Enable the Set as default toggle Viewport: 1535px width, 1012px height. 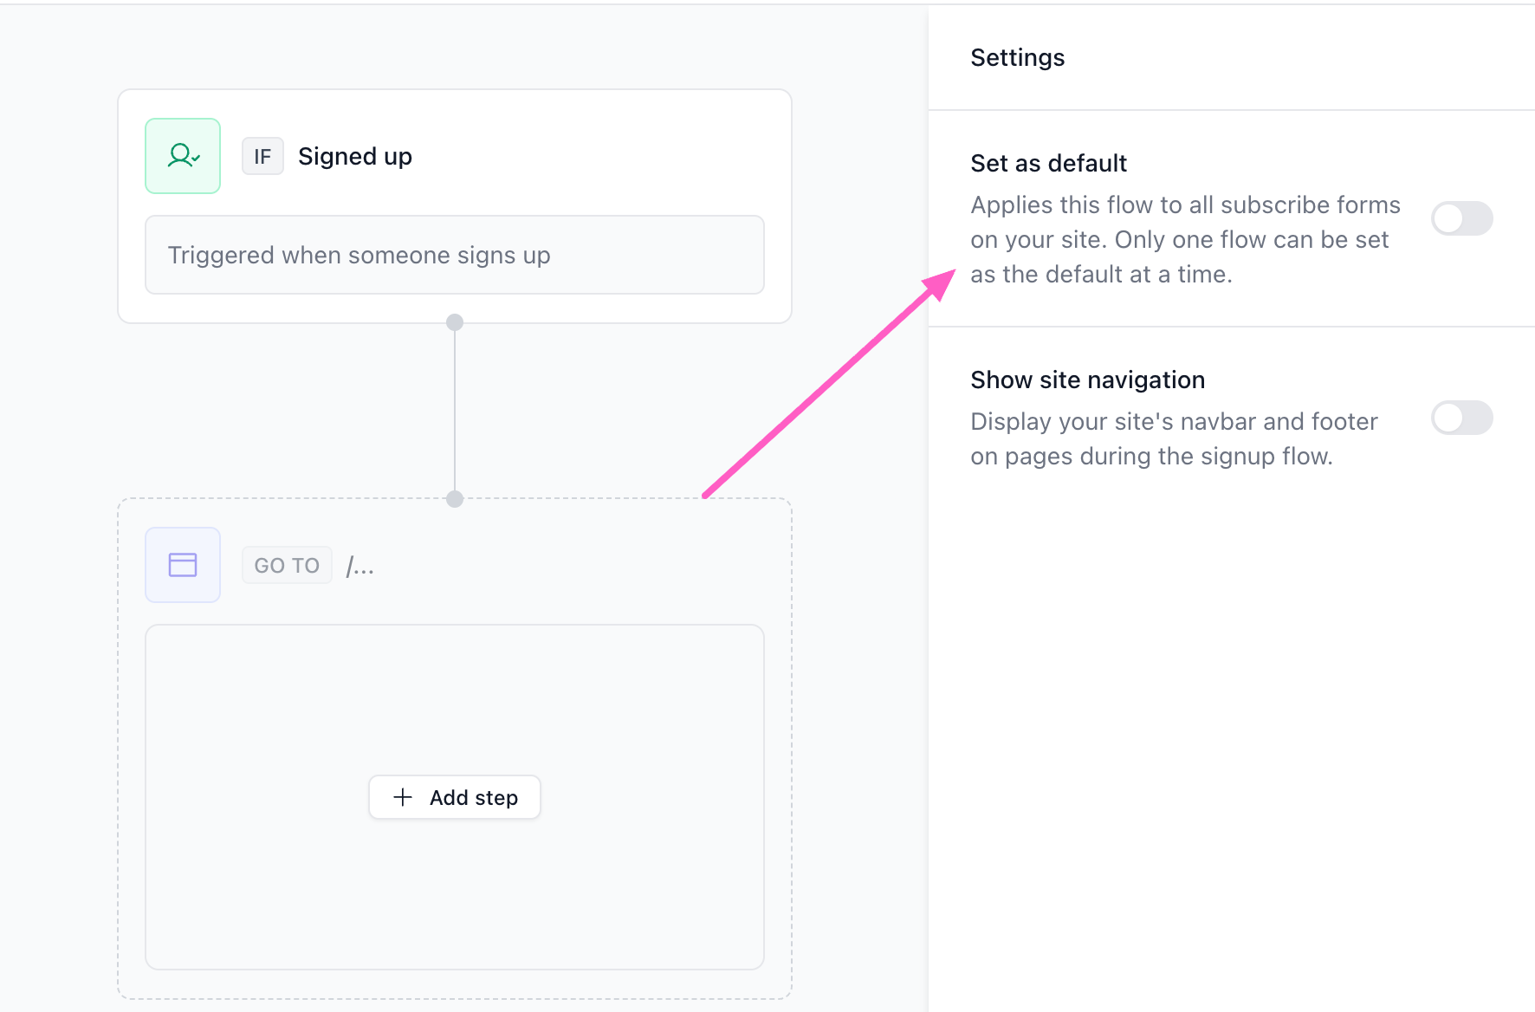click(x=1461, y=218)
